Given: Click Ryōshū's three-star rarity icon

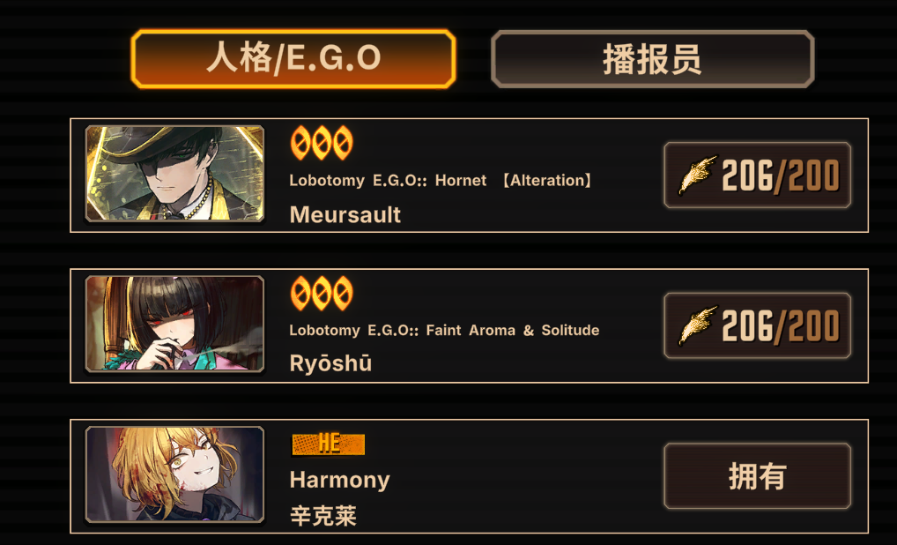Looking at the screenshot, I should (x=322, y=293).
